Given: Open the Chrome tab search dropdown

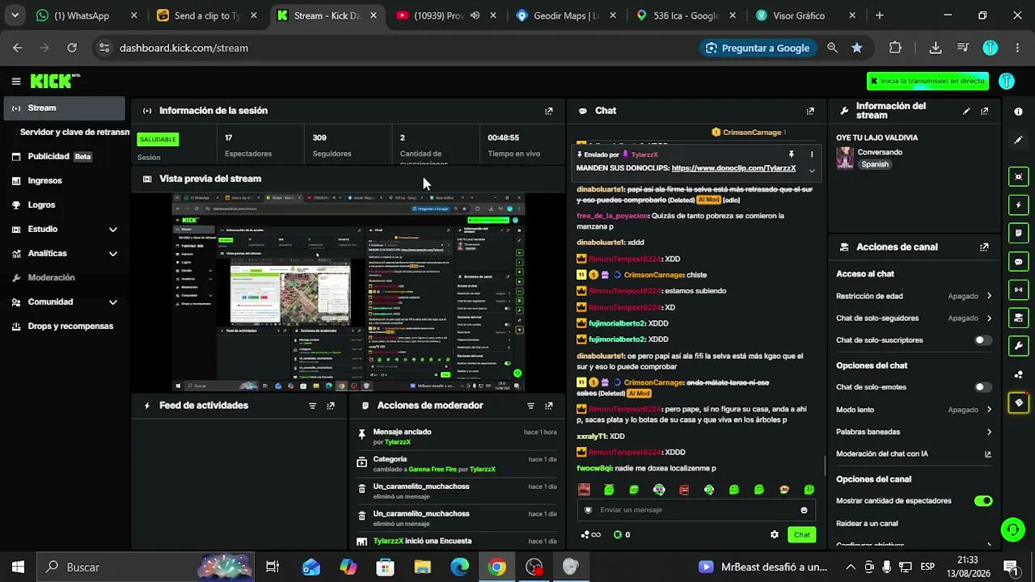Looking at the screenshot, I should [x=15, y=15].
